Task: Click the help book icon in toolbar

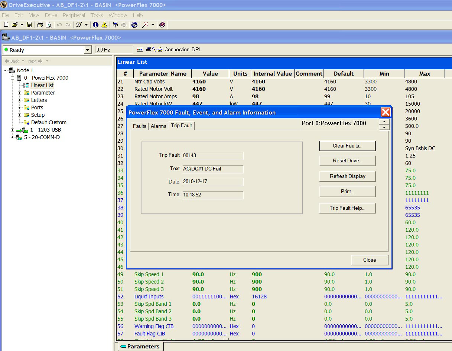Action: (x=162, y=25)
